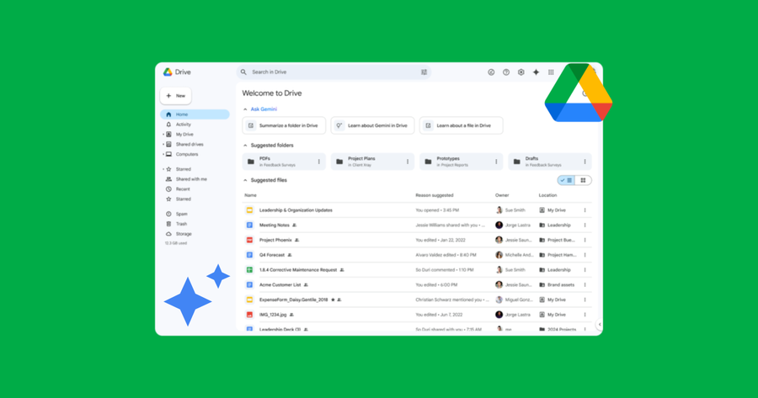This screenshot has width=758, height=398.
Task: Click the offline ready status icon
Action: [x=491, y=72]
